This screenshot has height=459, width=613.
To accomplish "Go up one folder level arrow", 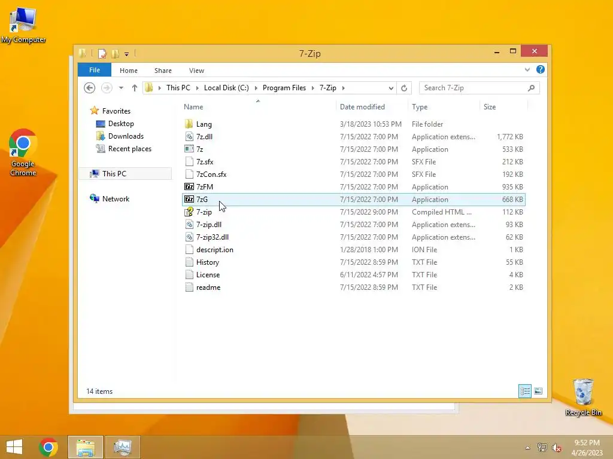I will click(x=135, y=88).
